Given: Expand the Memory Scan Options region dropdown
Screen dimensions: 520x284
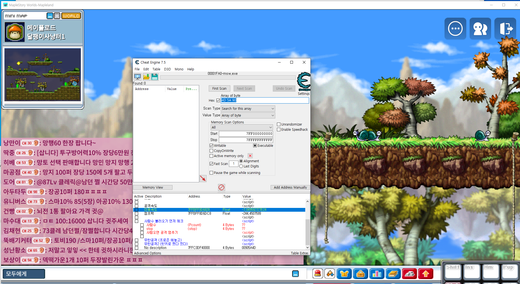Looking at the screenshot, I should (x=242, y=127).
